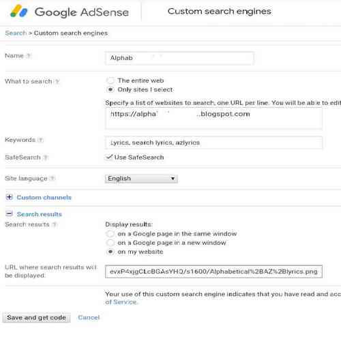Open help icon beside SafeSearch label

pos(46,158)
